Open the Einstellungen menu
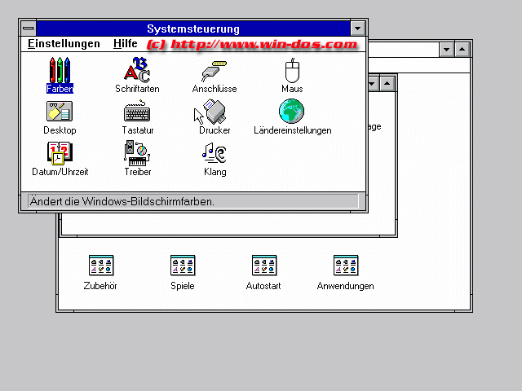This screenshot has height=391, width=522. 64,44
